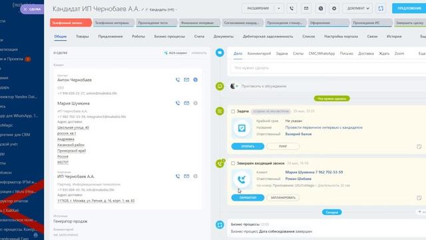The height and width of the screenshot is (240, 426).
Task: Call Мария Шумкина via phone icon
Action: [178, 103]
